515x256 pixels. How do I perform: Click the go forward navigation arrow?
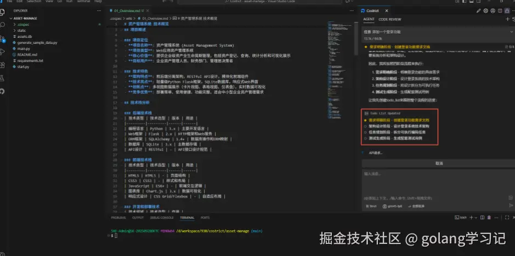tap(173, 1)
